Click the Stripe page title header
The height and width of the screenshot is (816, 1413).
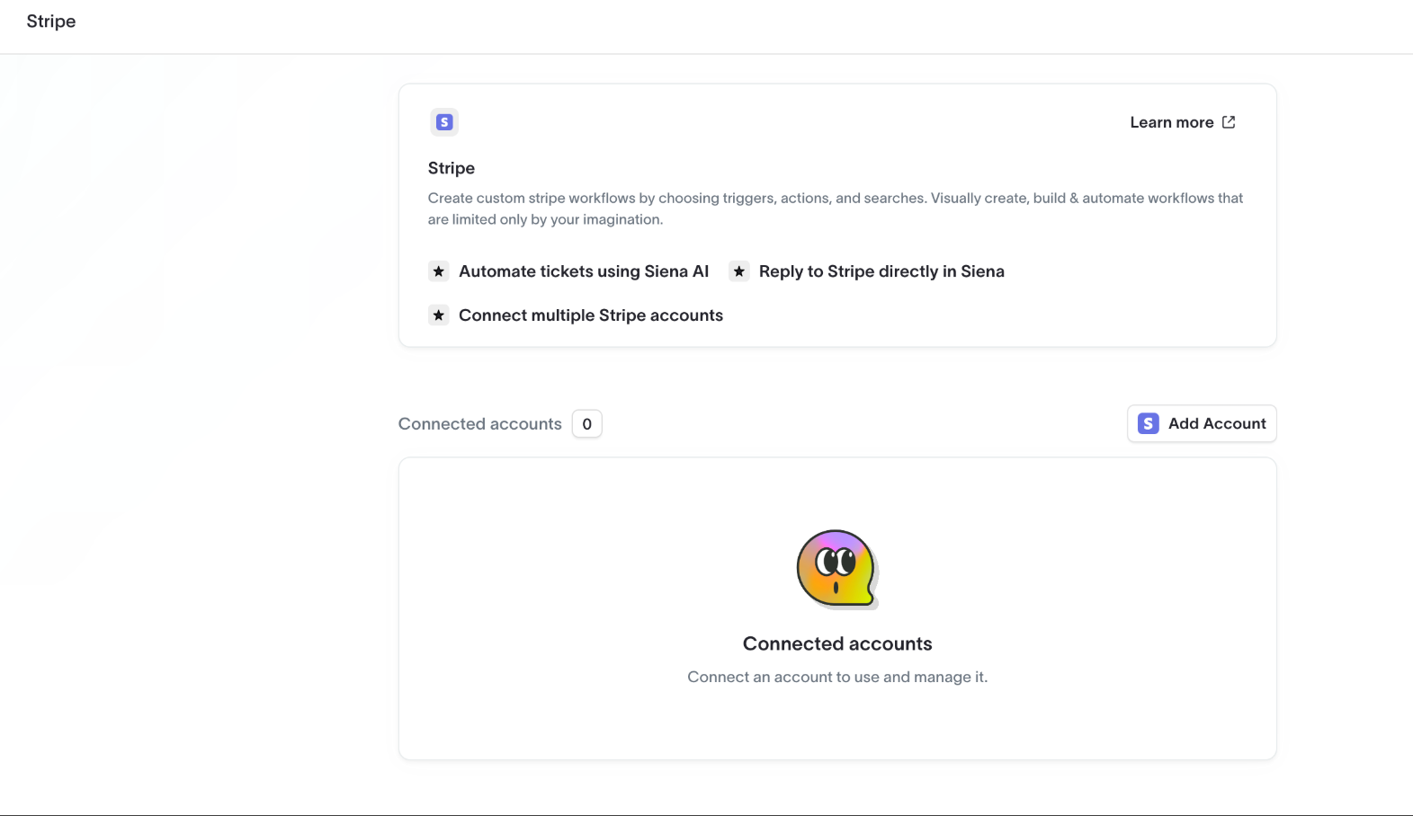coord(51,22)
